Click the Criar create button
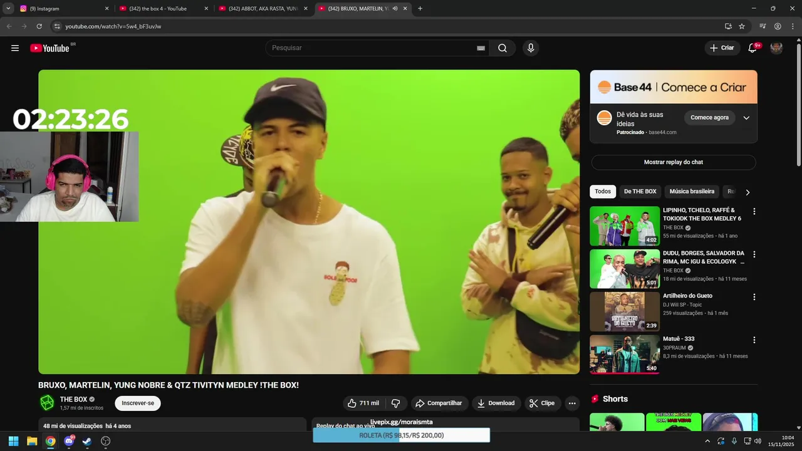Image resolution: width=802 pixels, height=451 pixels. (722, 48)
